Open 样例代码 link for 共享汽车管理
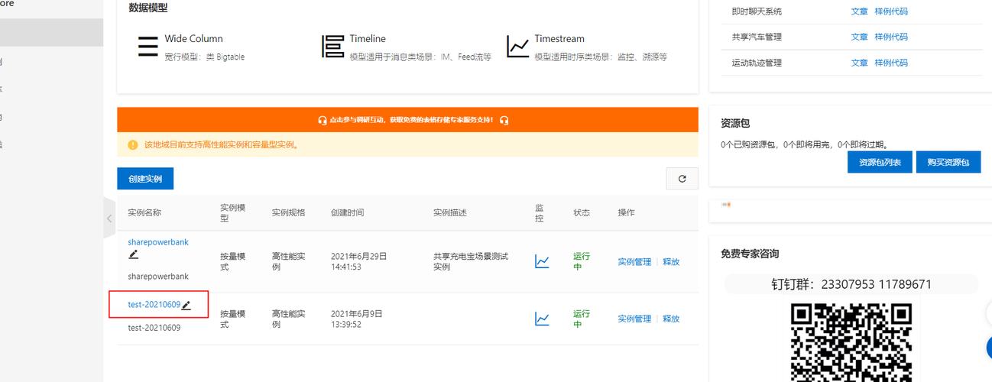 891,37
